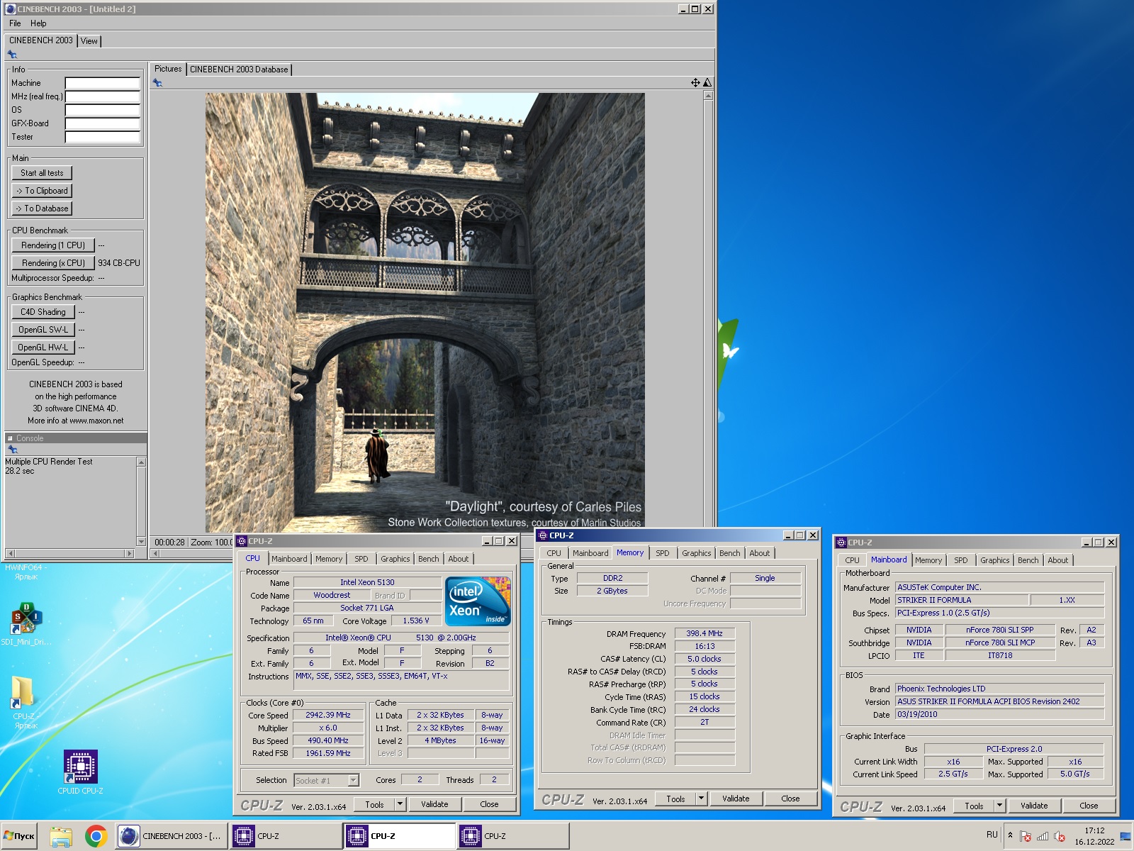Click into the Tester input field
Screen dimensions: 1134x851
[103, 137]
